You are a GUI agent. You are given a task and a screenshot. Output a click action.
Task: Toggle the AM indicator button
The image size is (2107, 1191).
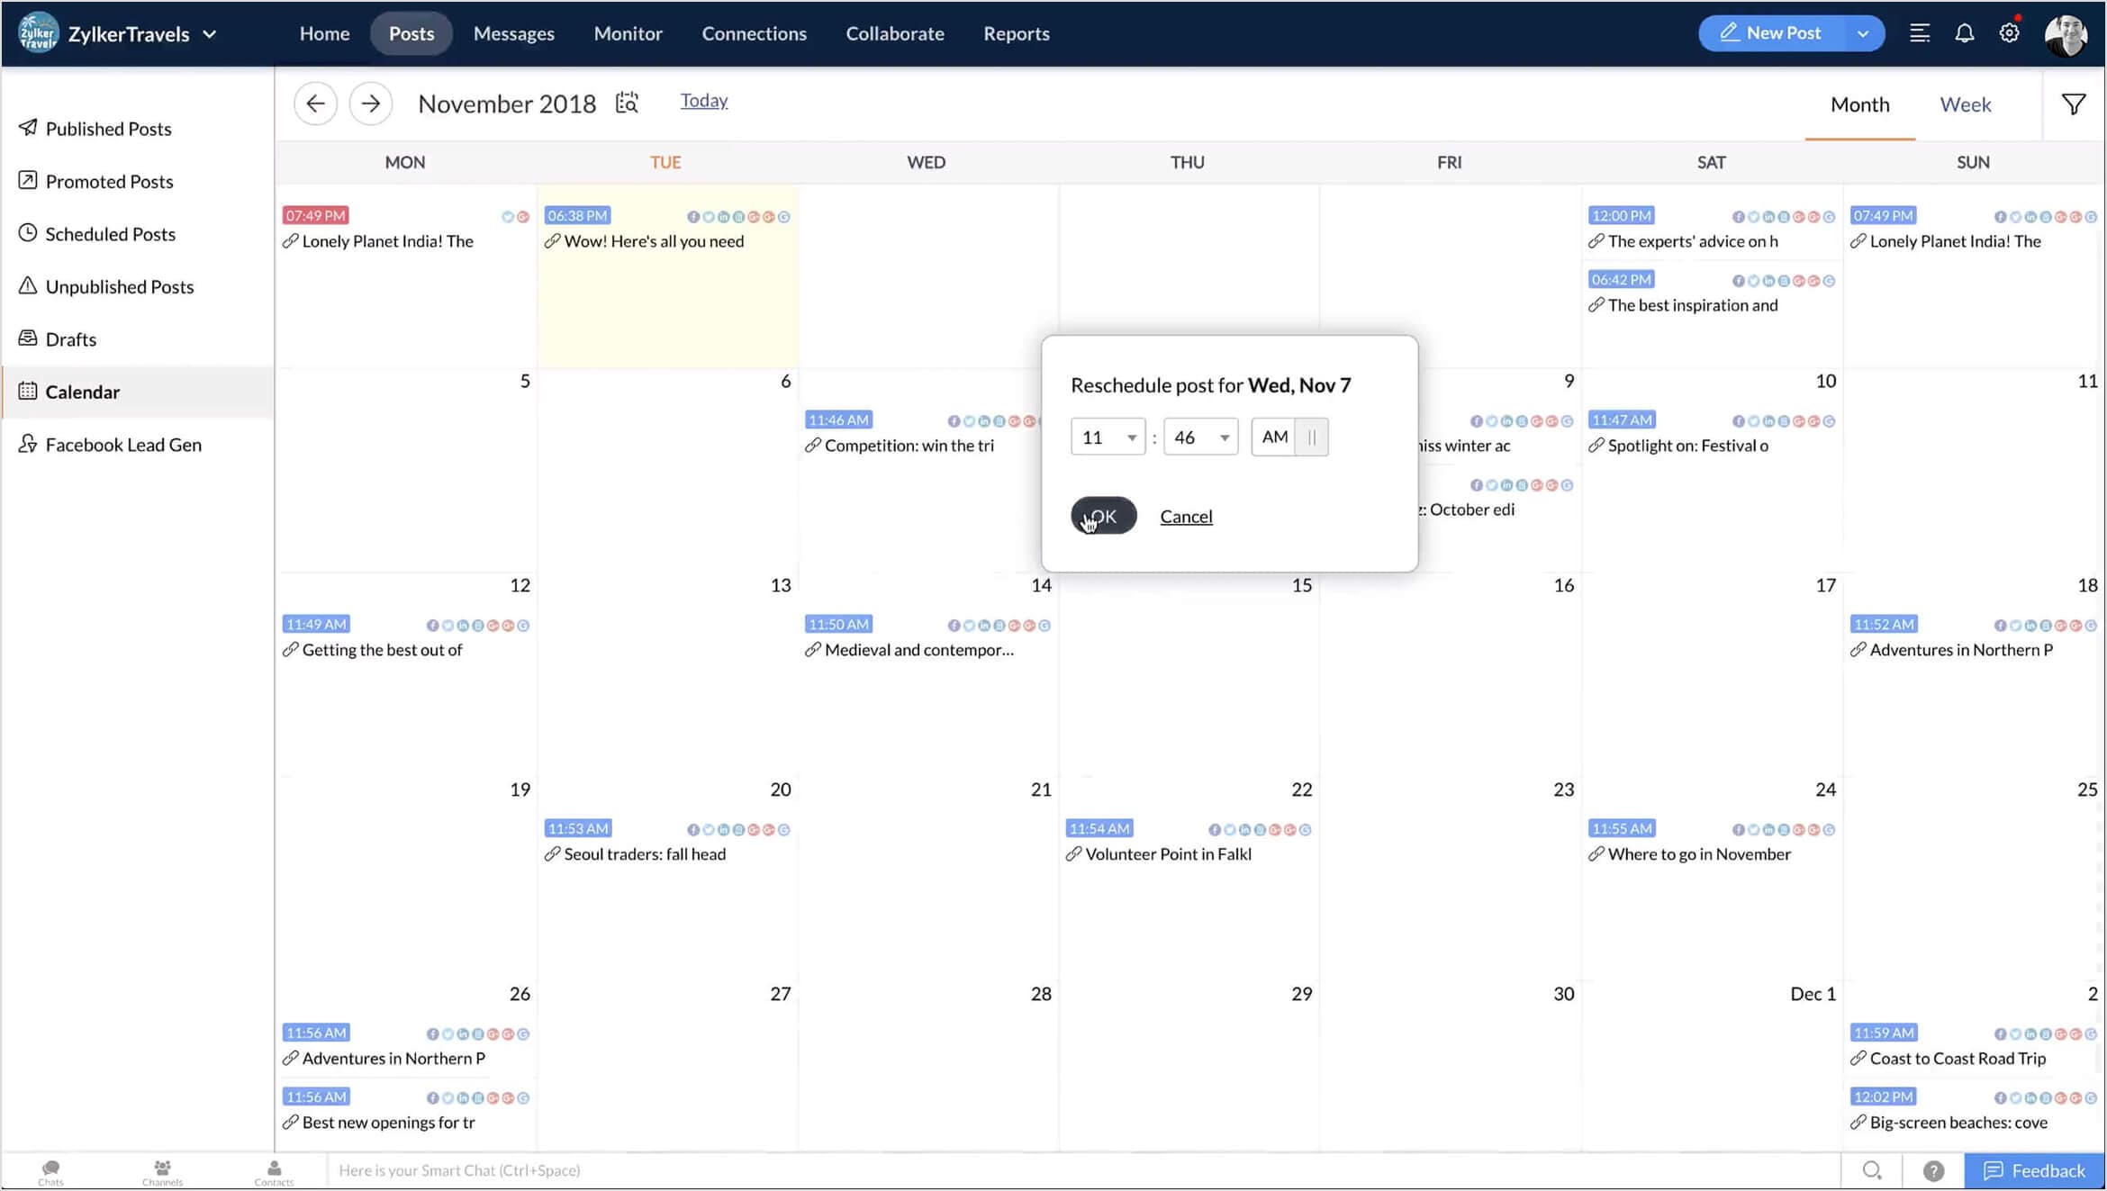[x=1273, y=436]
